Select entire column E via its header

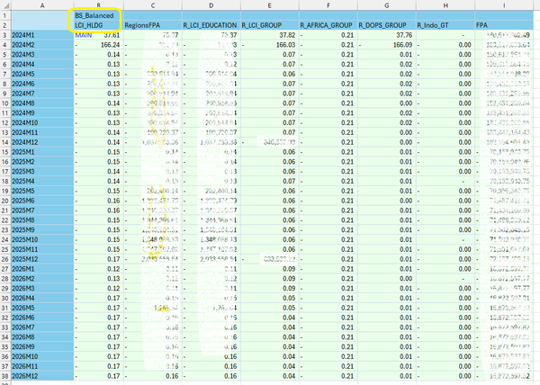coord(269,4)
